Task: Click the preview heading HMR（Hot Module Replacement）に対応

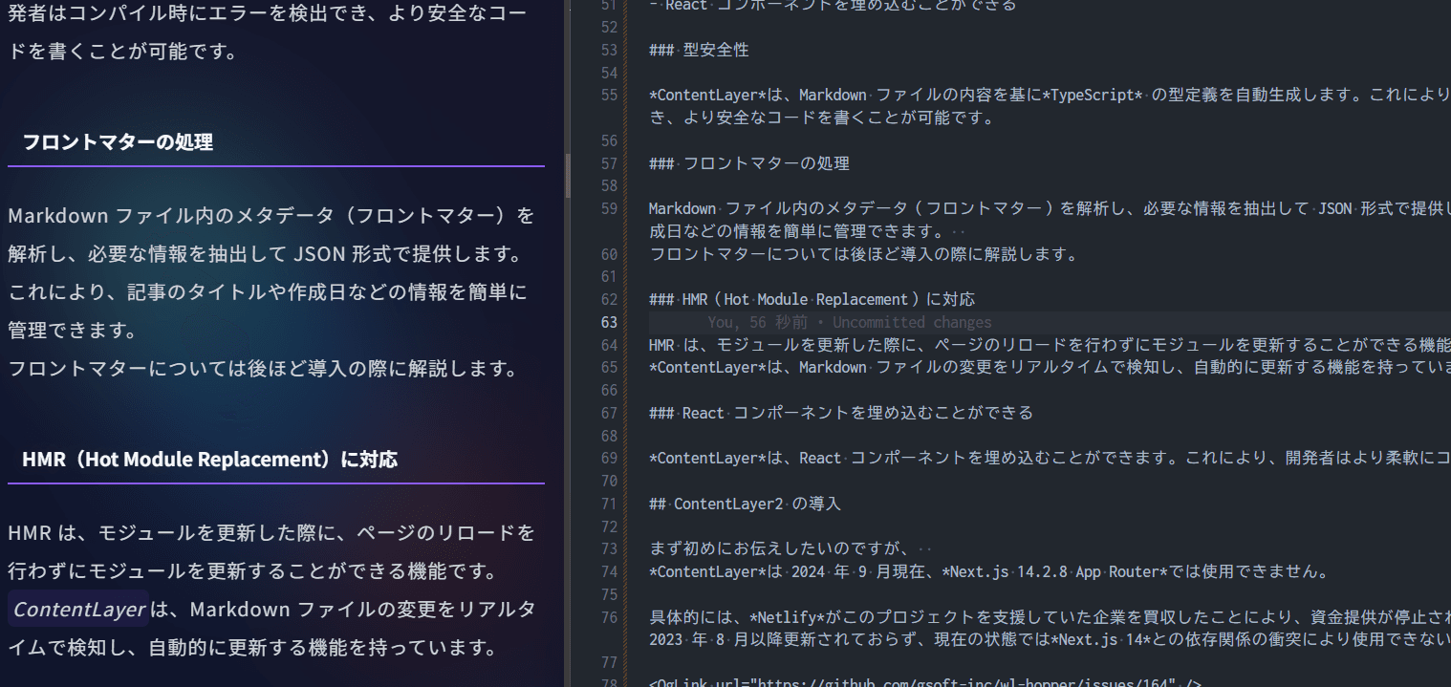Action: click(x=209, y=460)
